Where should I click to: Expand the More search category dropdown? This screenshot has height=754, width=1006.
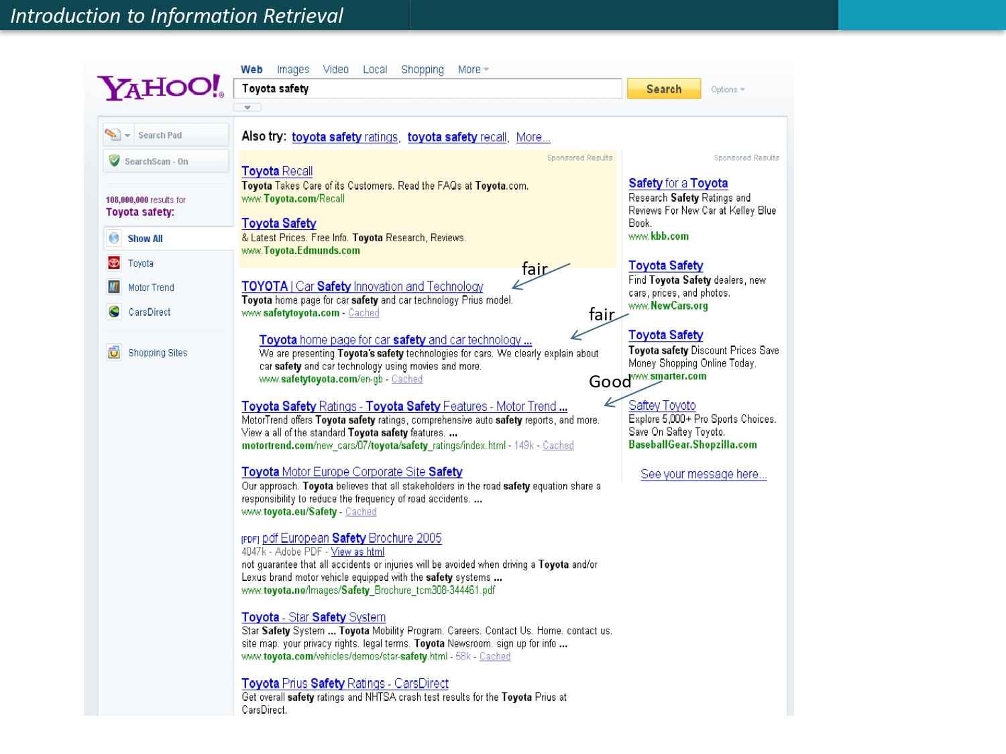[x=473, y=70]
